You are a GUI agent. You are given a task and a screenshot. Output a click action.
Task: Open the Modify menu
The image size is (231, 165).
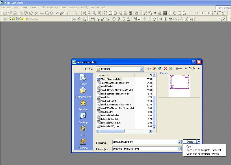(x=85, y=7)
